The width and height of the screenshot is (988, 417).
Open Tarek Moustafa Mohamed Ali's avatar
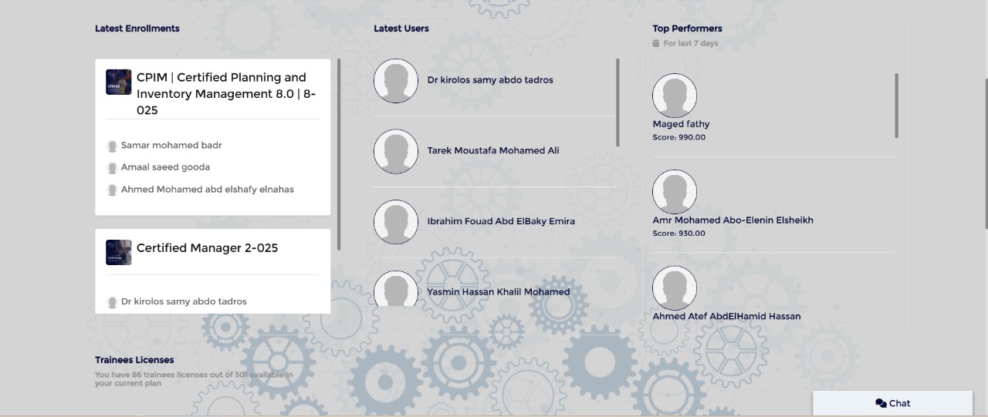pyautogui.click(x=396, y=151)
